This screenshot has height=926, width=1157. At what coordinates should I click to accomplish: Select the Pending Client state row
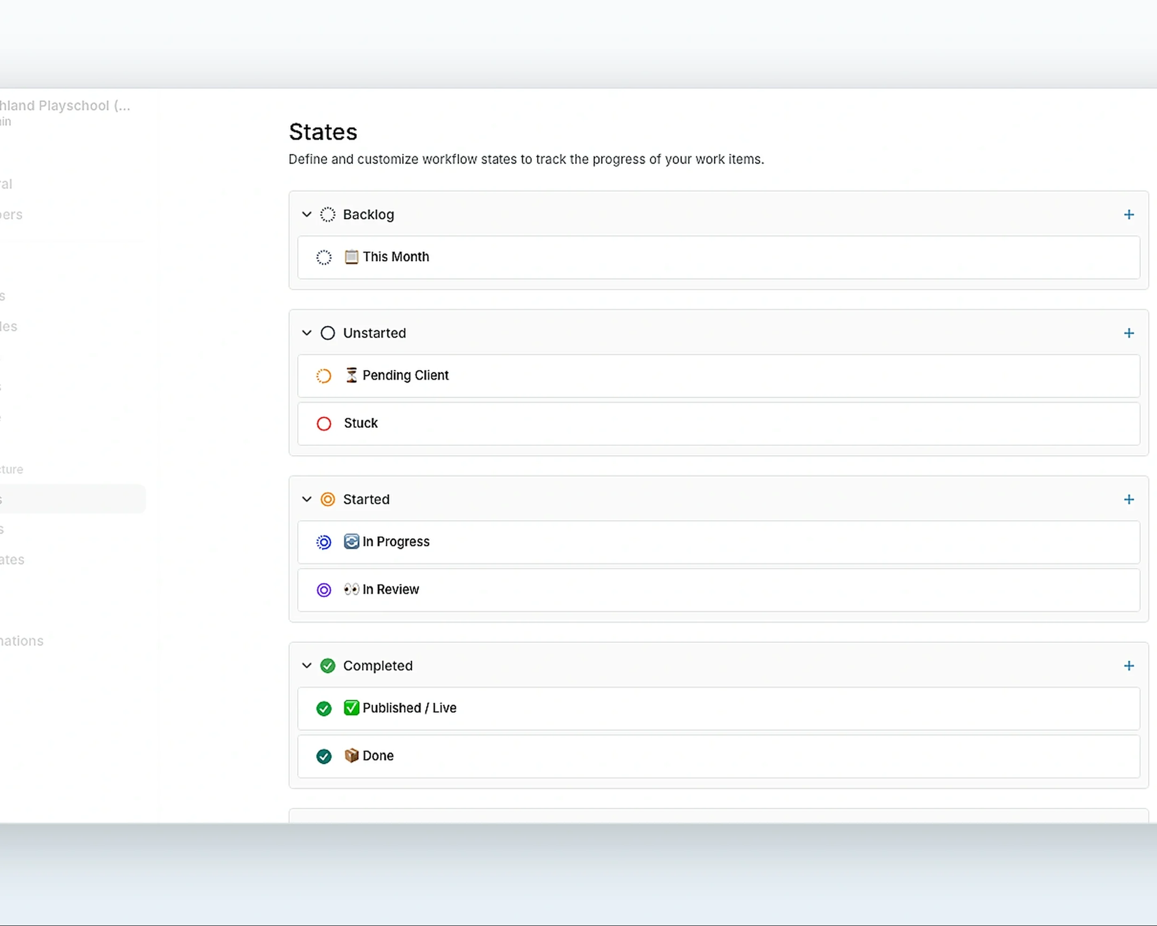click(718, 376)
